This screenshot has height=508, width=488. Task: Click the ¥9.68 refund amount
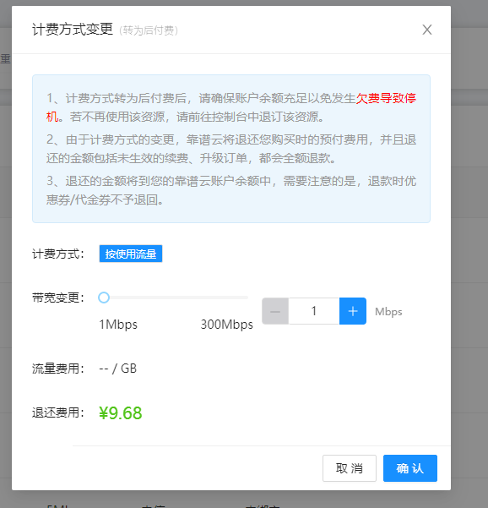(121, 413)
